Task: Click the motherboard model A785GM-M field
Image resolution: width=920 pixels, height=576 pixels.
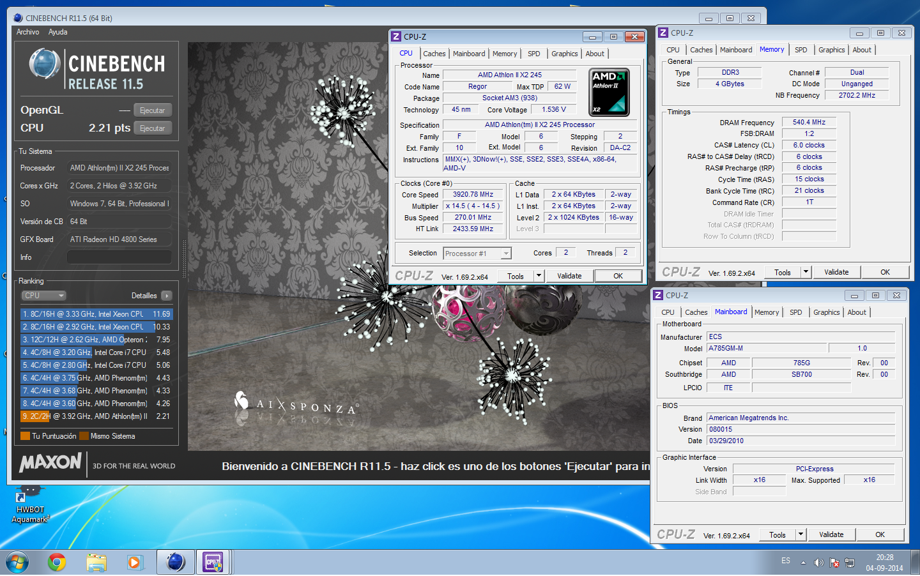Action: point(767,349)
